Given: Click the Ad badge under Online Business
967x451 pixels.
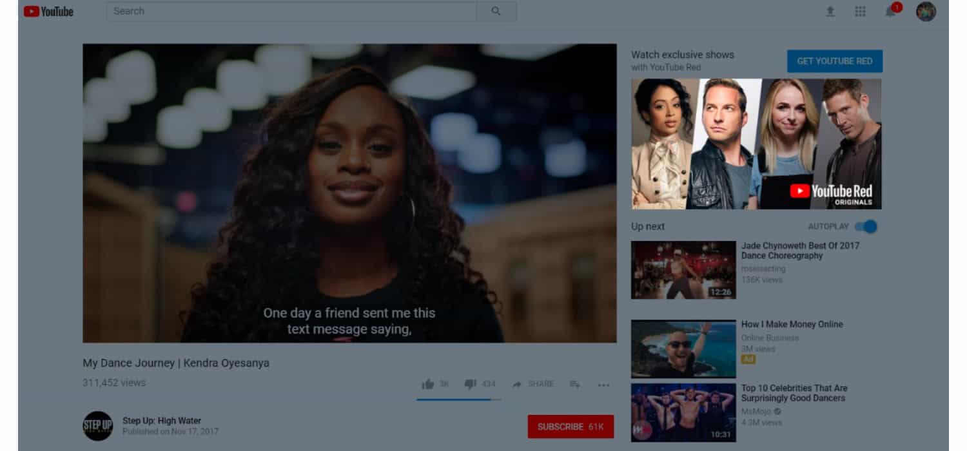Looking at the screenshot, I should (748, 360).
